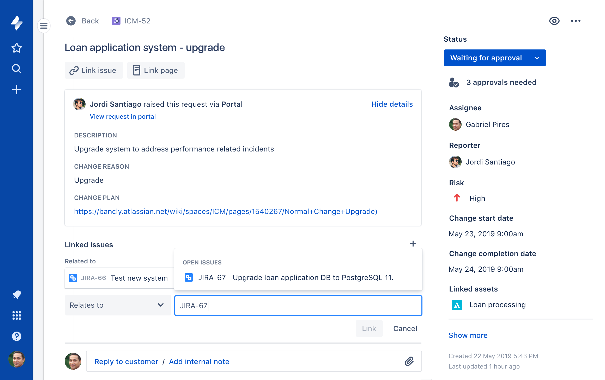Click the Link issue button
The image size is (605, 380).
pos(93,70)
